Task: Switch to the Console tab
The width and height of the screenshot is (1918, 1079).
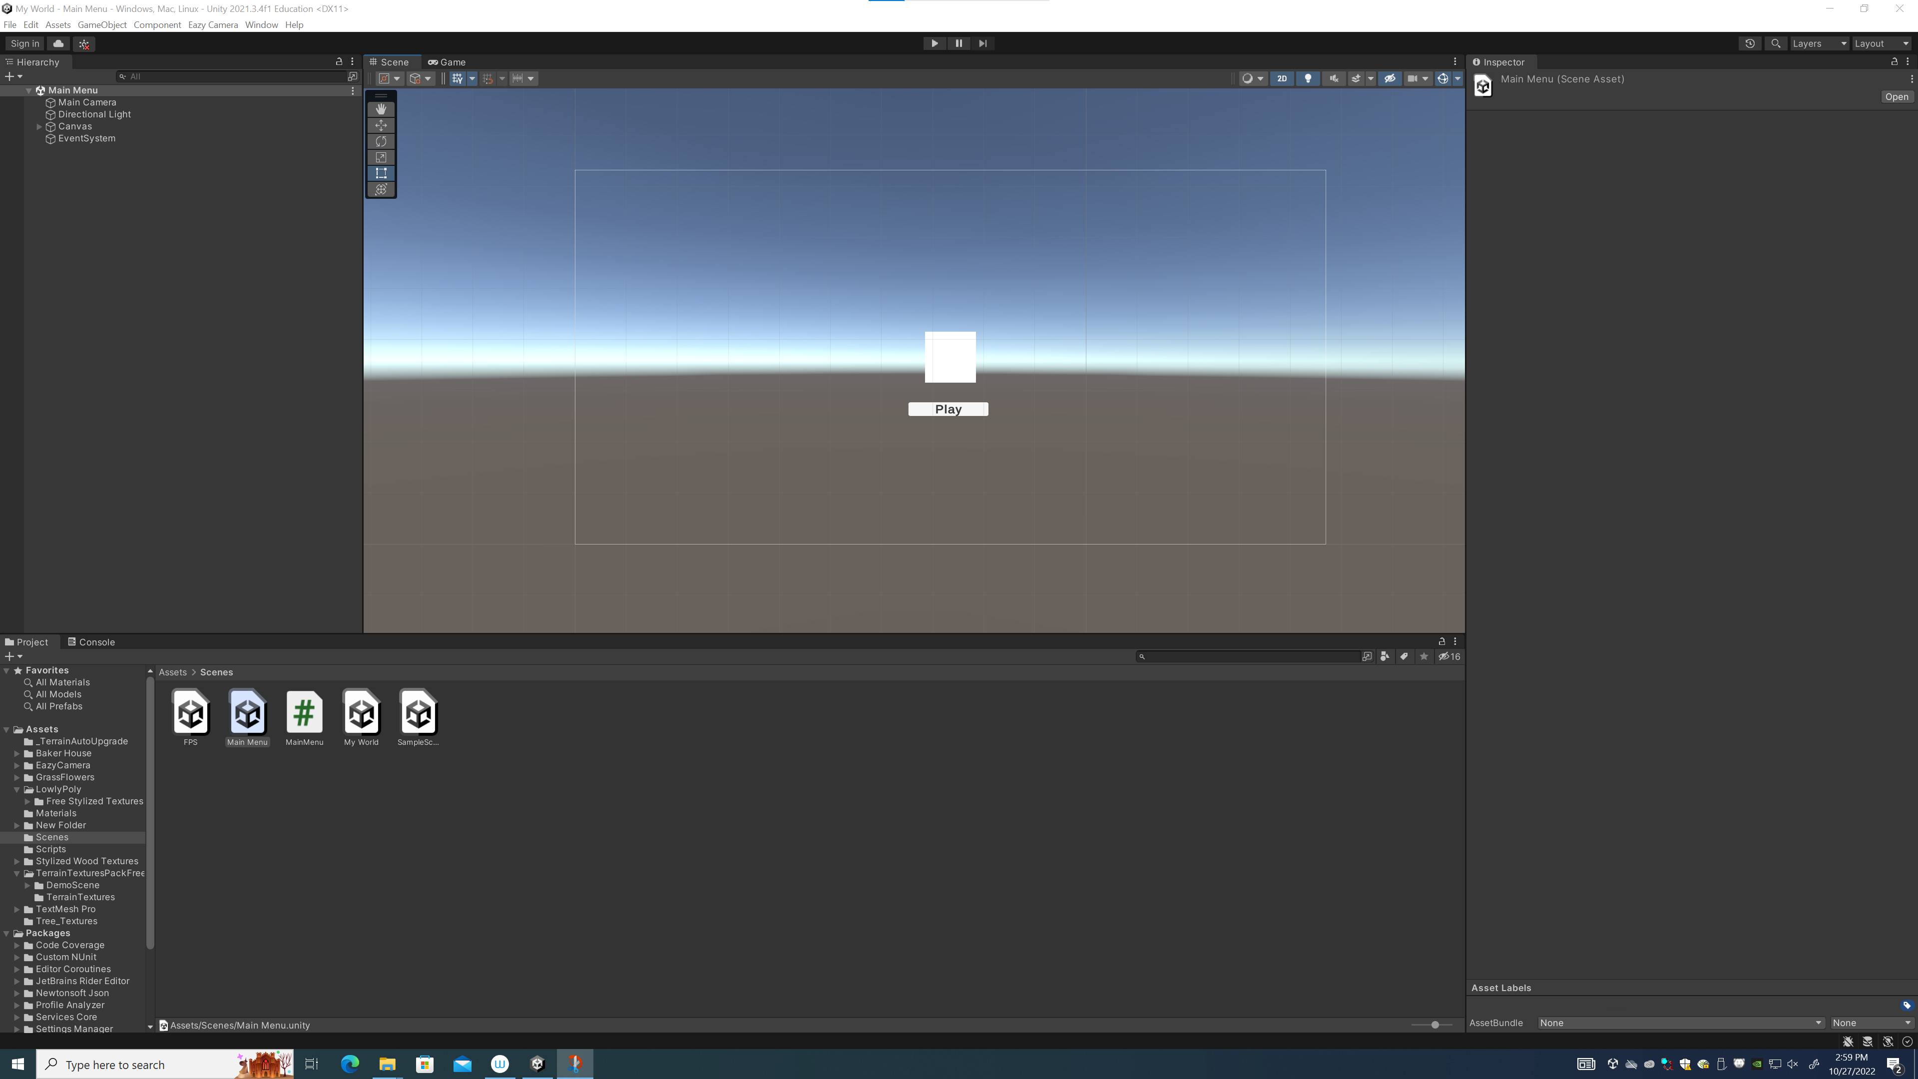Action: tap(91, 642)
